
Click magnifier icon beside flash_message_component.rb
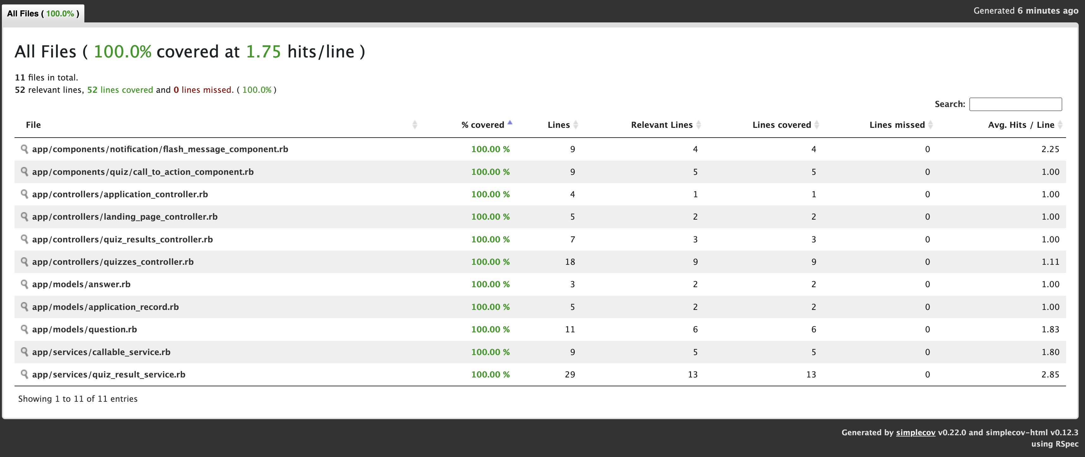click(24, 149)
